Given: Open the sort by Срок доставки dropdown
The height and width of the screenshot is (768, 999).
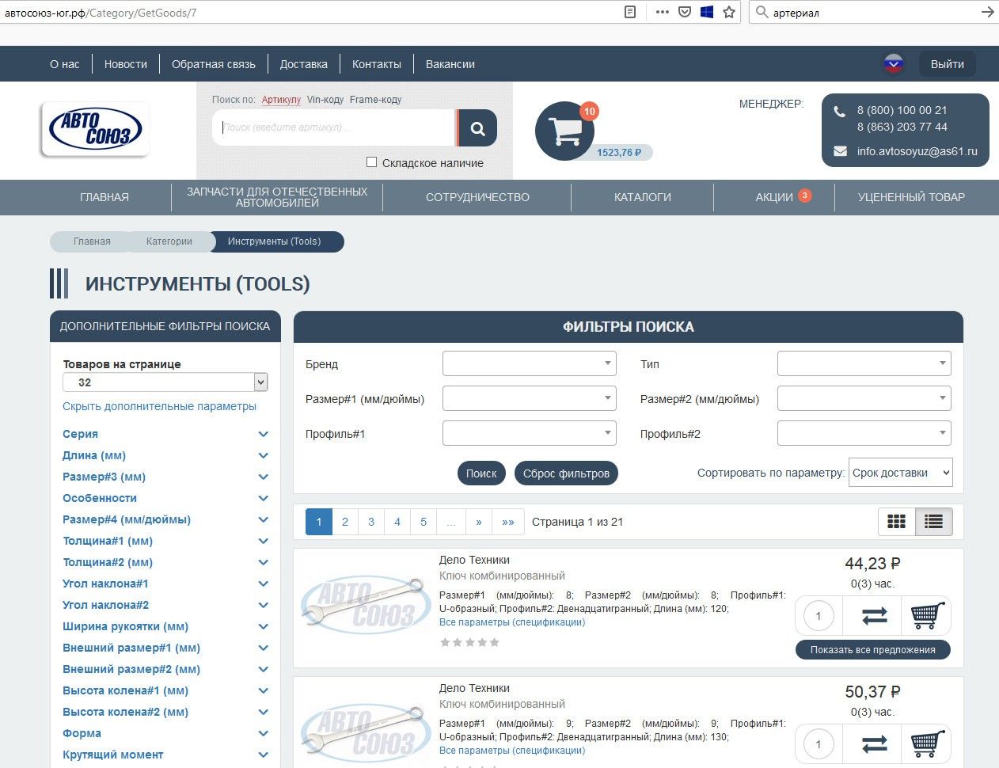Looking at the screenshot, I should point(900,473).
